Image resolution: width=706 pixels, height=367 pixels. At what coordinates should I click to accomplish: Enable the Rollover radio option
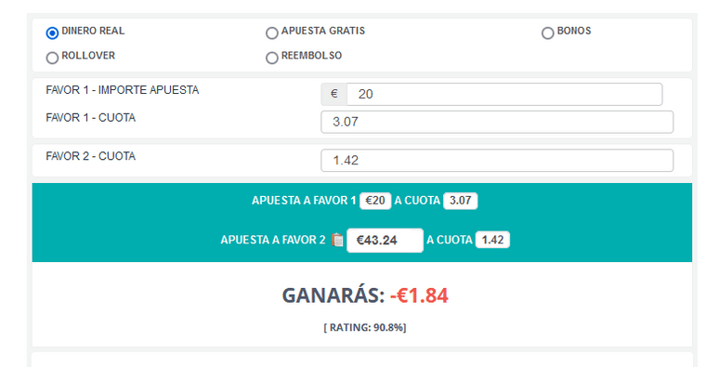click(x=52, y=58)
